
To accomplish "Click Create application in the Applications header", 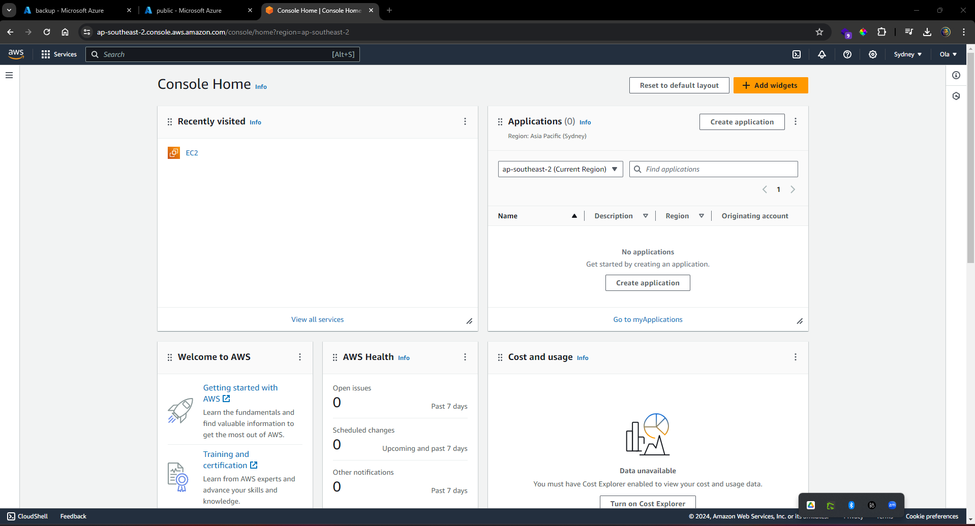I will tap(742, 122).
